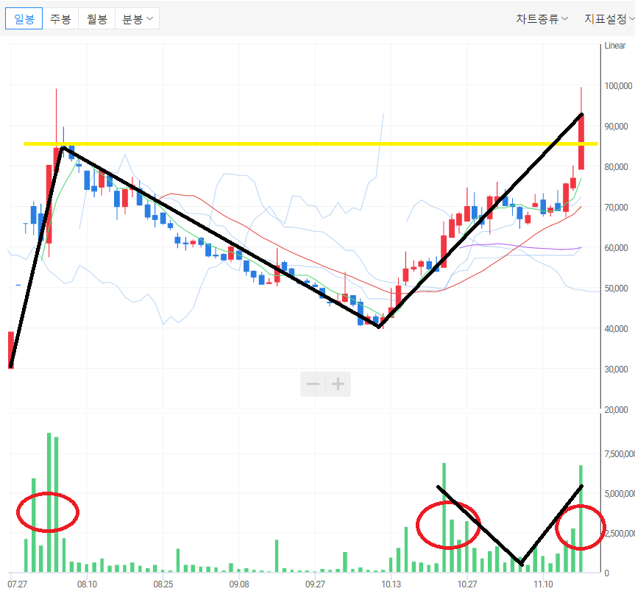This screenshot has width=635, height=594.
Task: Click the 09.27 date axis label
Action: pos(315,584)
